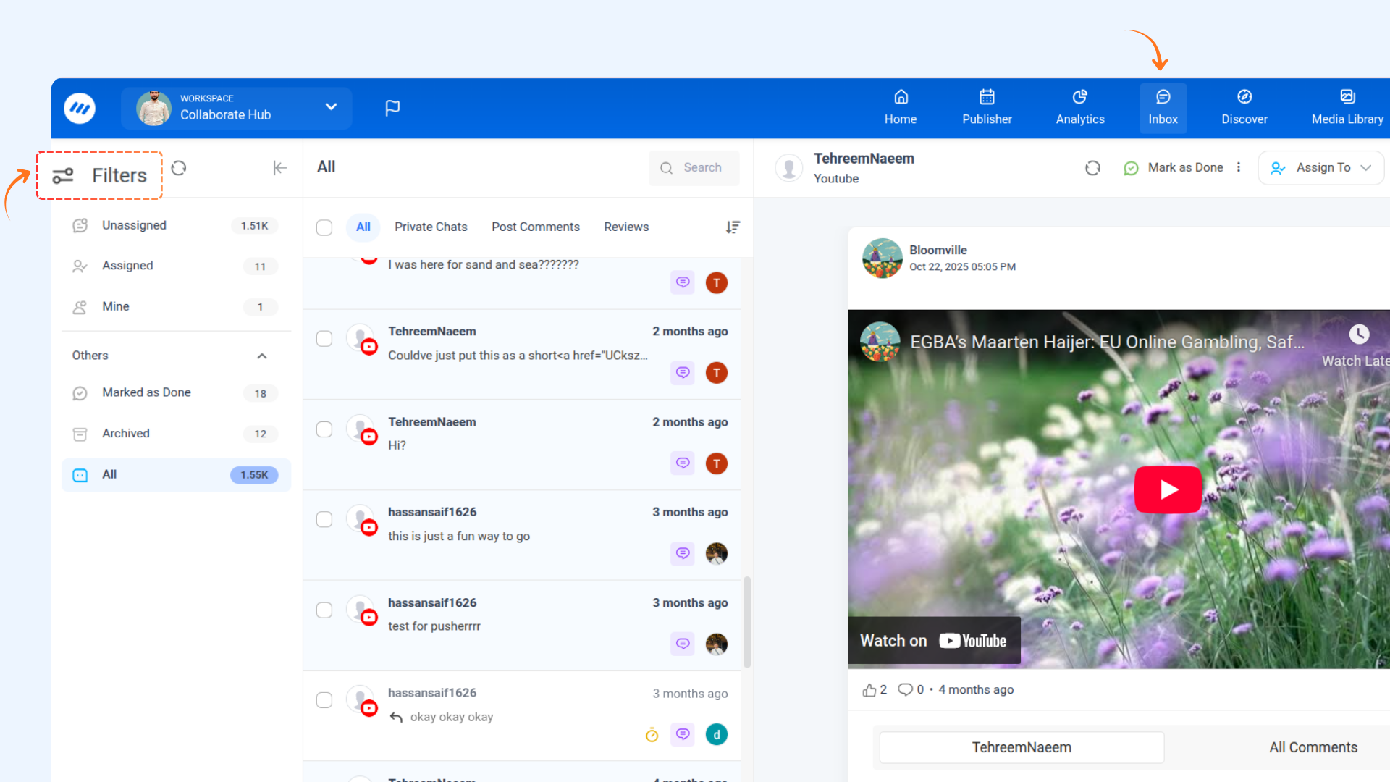Image resolution: width=1390 pixels, height=782 pixels.
Task: Click the conversation list scrollbar
Action: point(747,622)
